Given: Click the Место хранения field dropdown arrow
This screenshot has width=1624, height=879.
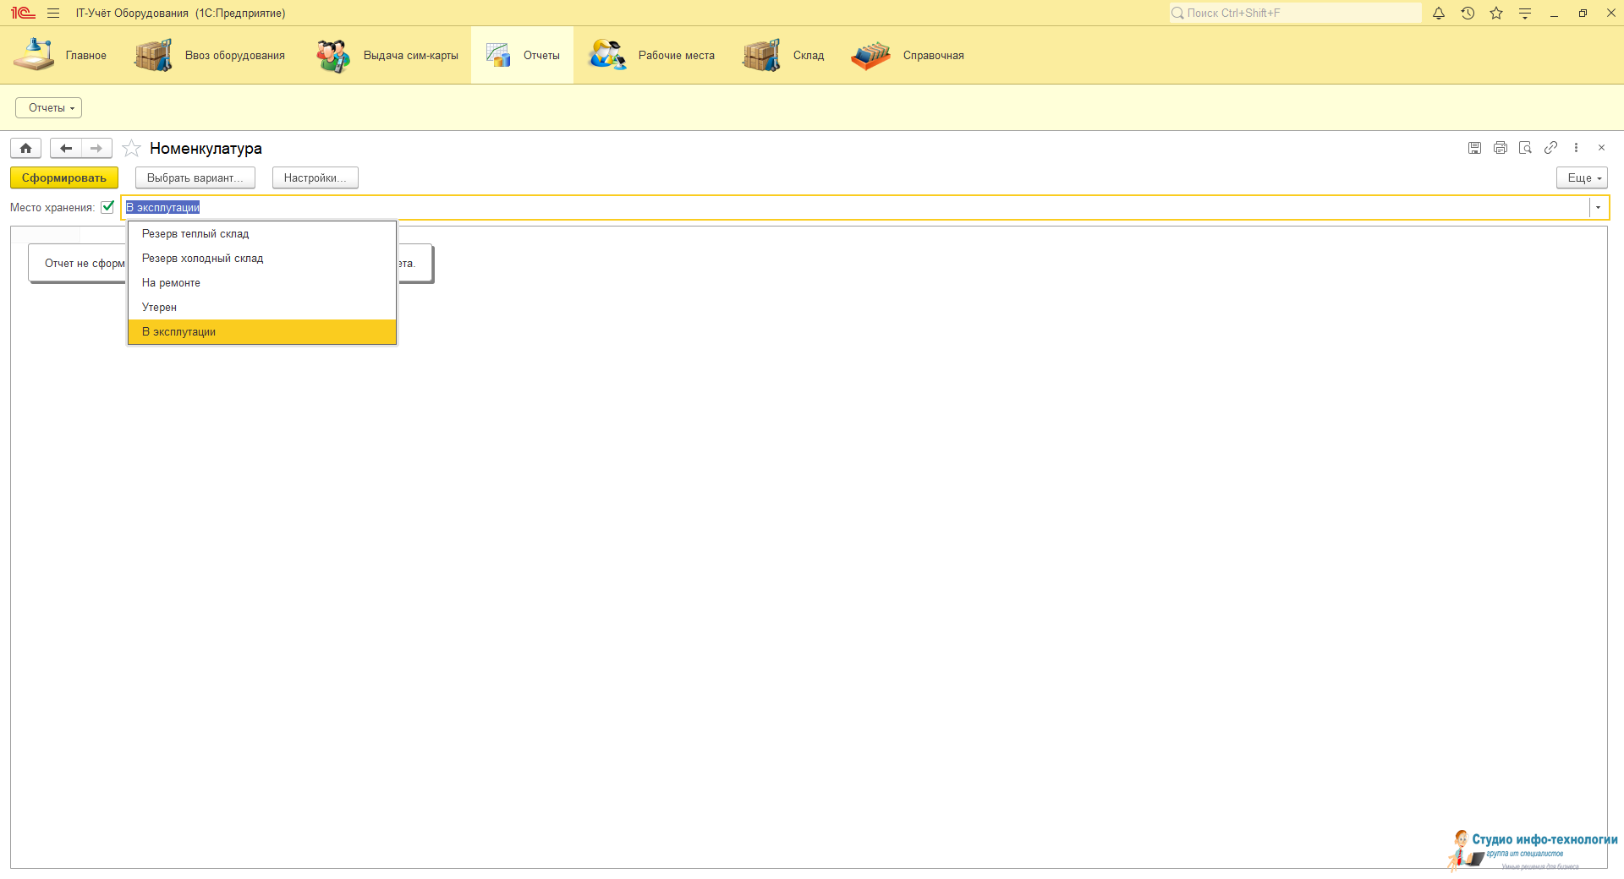Looking at the screenshot, I should [x=1598, y=208].
